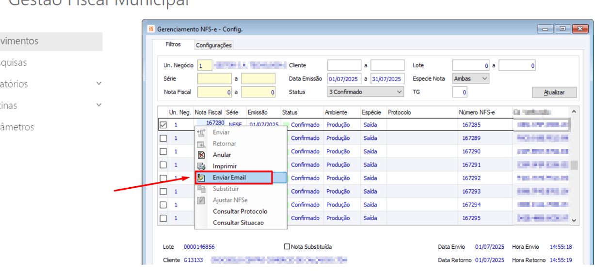The image size is (595, 271).
Task: Expand the third sidebar item with chevron
Action: coord(99,83)
